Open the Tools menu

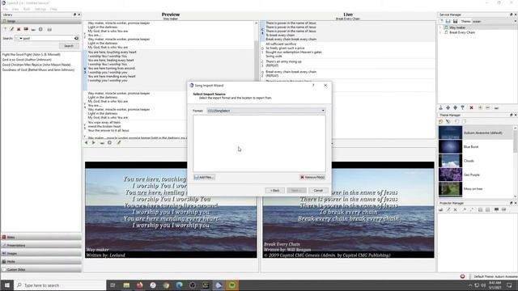[x=27, y=9]
